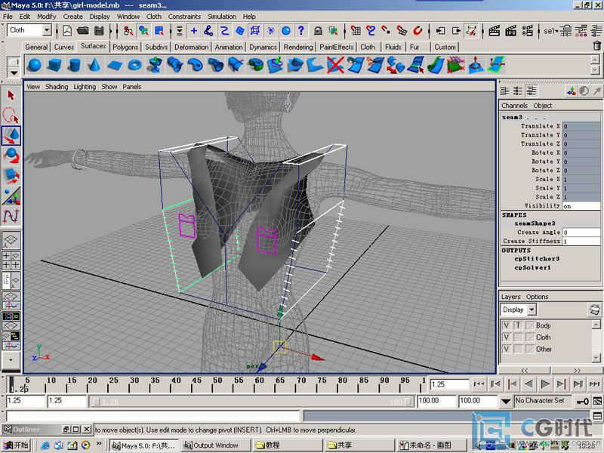The image size is (604, 453).
Task: Toggle lock current selection padlock
Action: click(318, 30)
